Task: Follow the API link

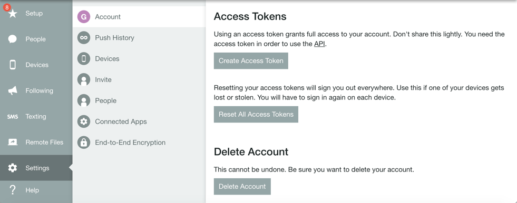Action: point(319,44)
